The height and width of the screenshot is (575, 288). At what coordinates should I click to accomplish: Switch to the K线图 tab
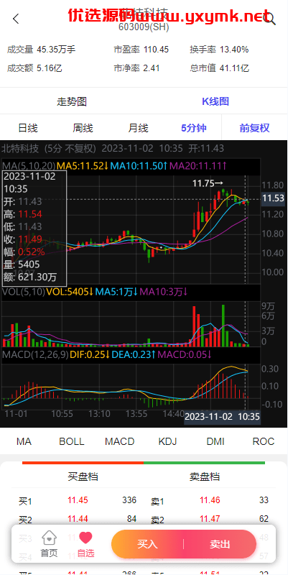[x=215, y=101]
